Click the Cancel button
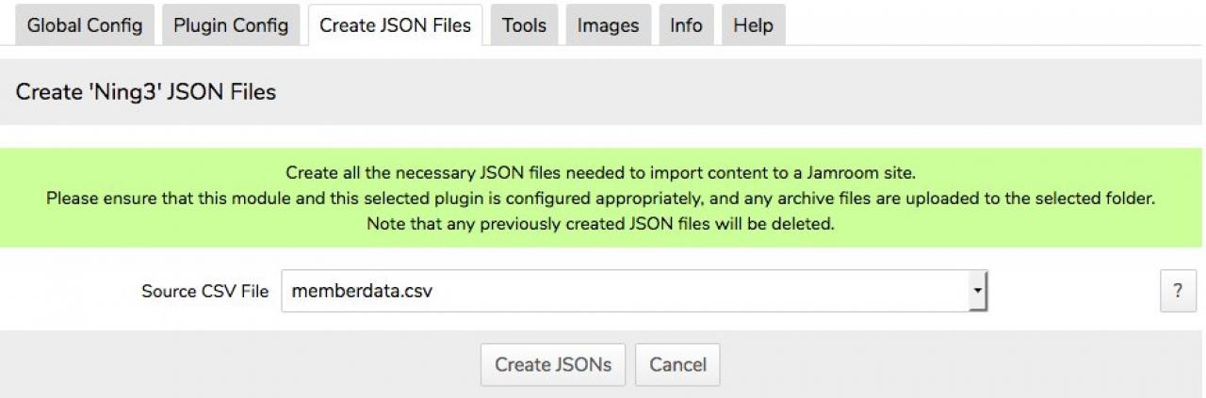Image resolution: width=1206 pixels, height=398 pixels. point(677,364)
